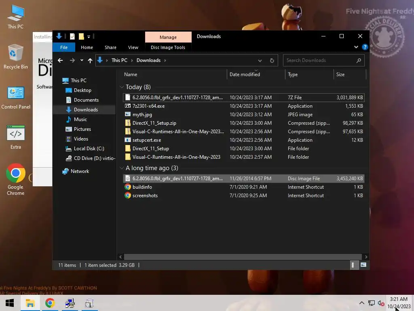Click the search magnifier icon
The image size is (414, 311).
tap(359, 61)
